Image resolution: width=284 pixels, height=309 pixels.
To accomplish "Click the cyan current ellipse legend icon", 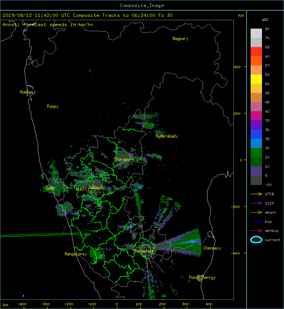I will click(x=256, y=240).
